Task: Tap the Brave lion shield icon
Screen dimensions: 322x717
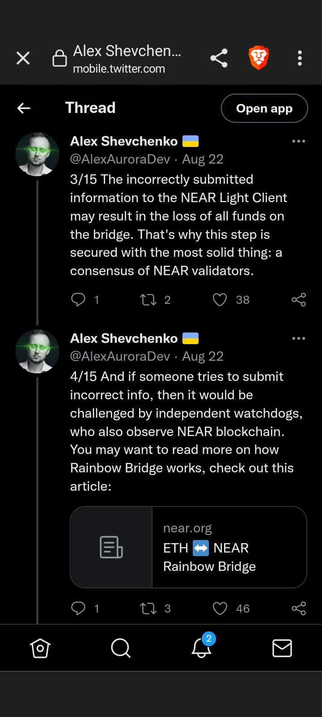Action: (x=258, y=58)
